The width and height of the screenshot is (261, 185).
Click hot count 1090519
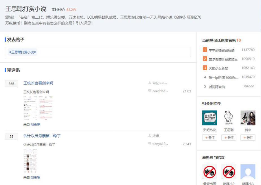248,59
